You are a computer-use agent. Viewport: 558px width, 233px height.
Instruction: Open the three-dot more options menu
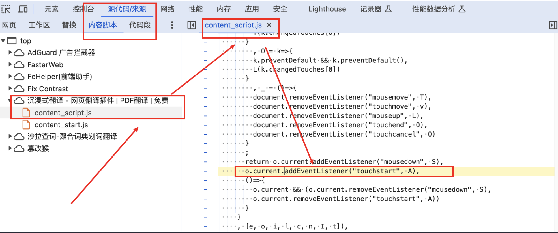coord(172,25)
